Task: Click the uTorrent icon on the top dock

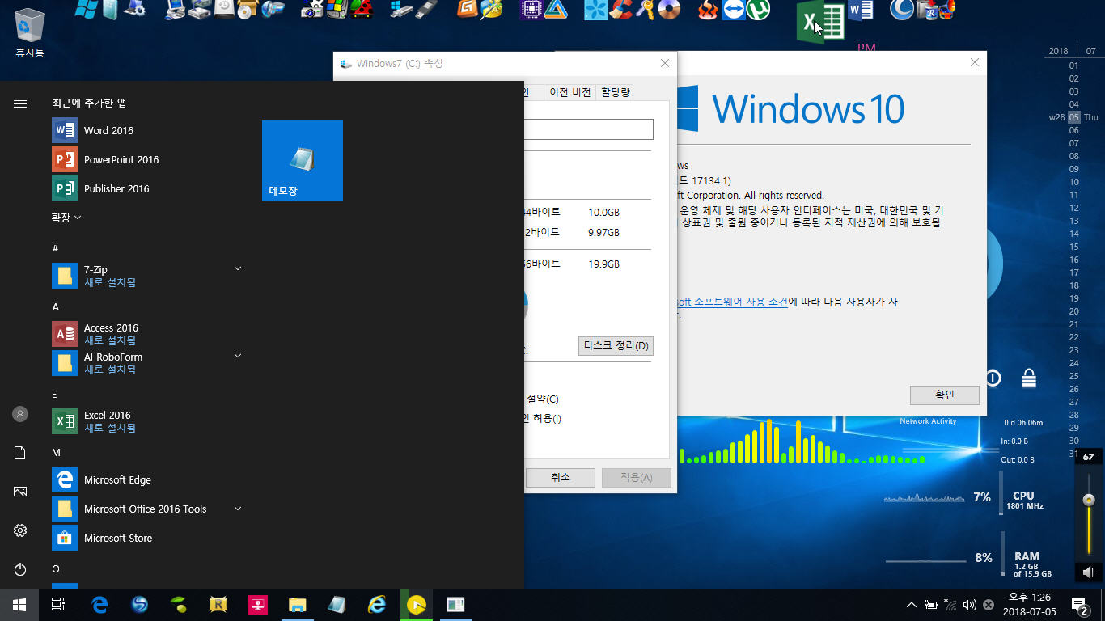Action: pos(759,10)
